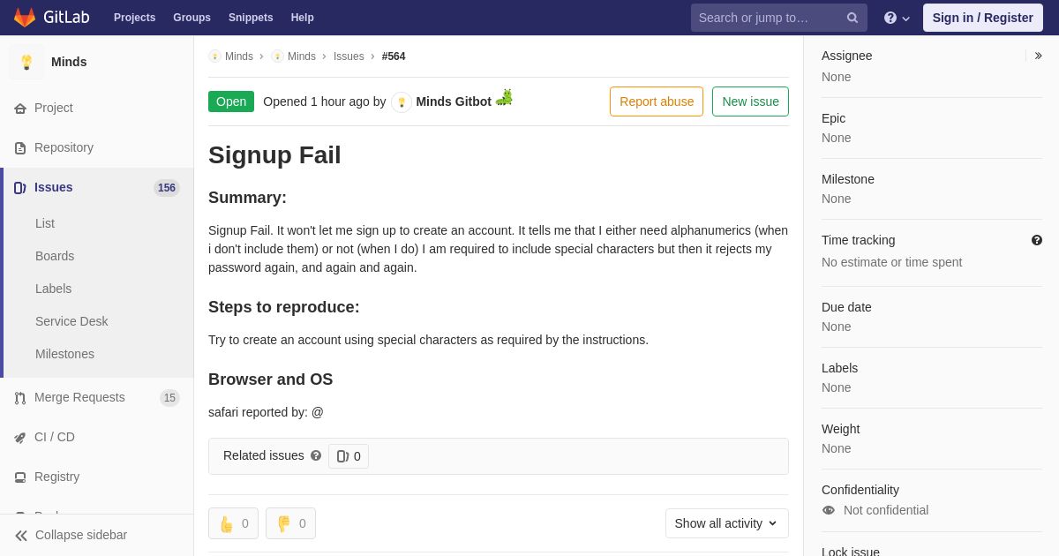This screenshot has width=1059, height=556.
Task: Click the search magnifier icon
Action: (852, 18)
